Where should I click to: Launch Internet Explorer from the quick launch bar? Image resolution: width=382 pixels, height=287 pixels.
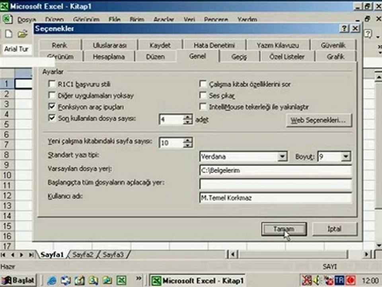click(x=52, y=280)
